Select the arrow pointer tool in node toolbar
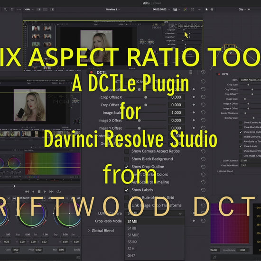The height and width of the screenshot is (261, 261). [x=206, y=9]
